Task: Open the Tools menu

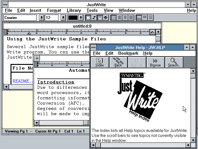Action: [x=92, y=10]
